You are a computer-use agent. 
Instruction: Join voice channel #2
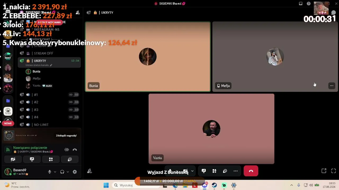[x=49, y=102]
